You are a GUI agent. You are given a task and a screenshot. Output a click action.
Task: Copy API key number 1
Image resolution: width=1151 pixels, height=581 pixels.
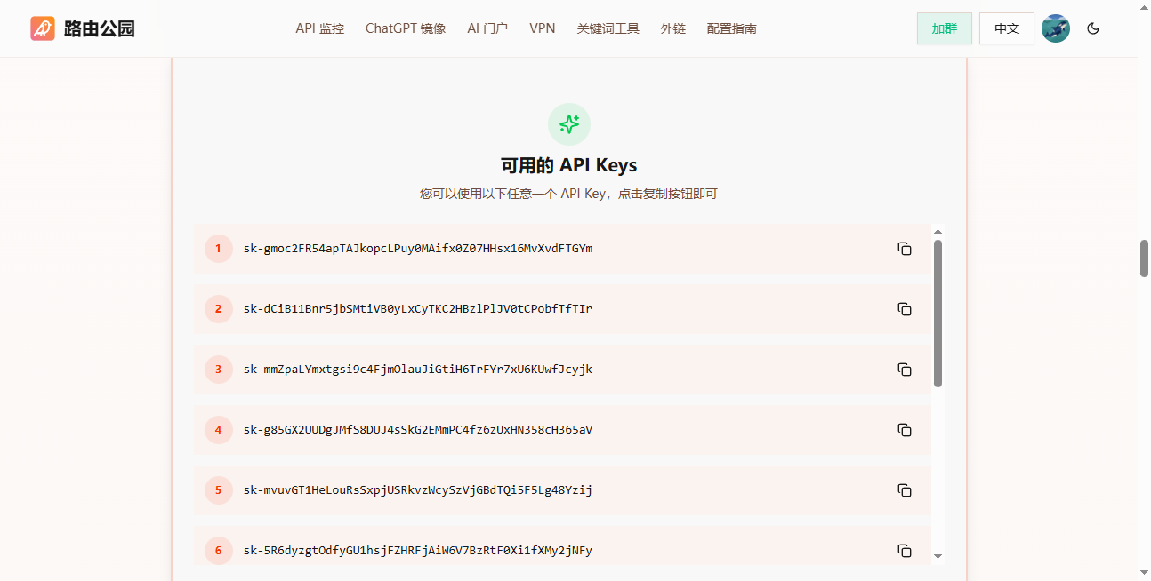[905, 249]
